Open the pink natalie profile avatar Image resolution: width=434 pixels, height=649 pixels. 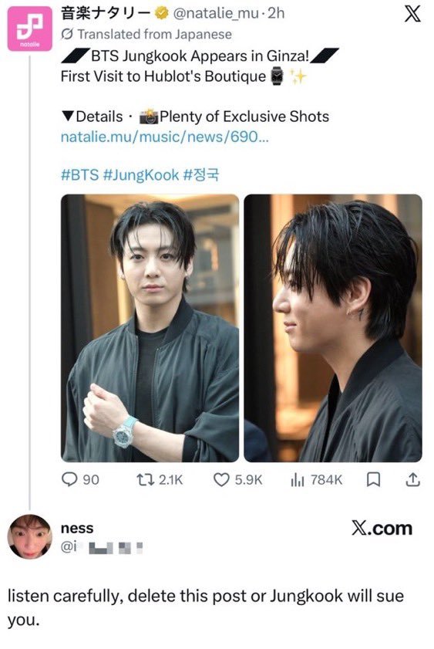(30, 29)
